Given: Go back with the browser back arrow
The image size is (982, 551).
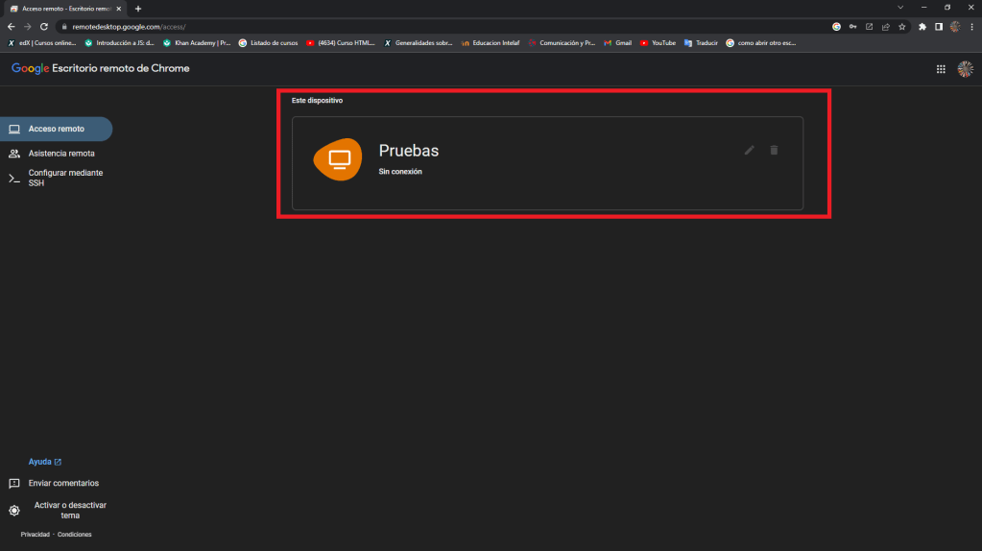Looking at the screenshot, I should coord(11,27).
